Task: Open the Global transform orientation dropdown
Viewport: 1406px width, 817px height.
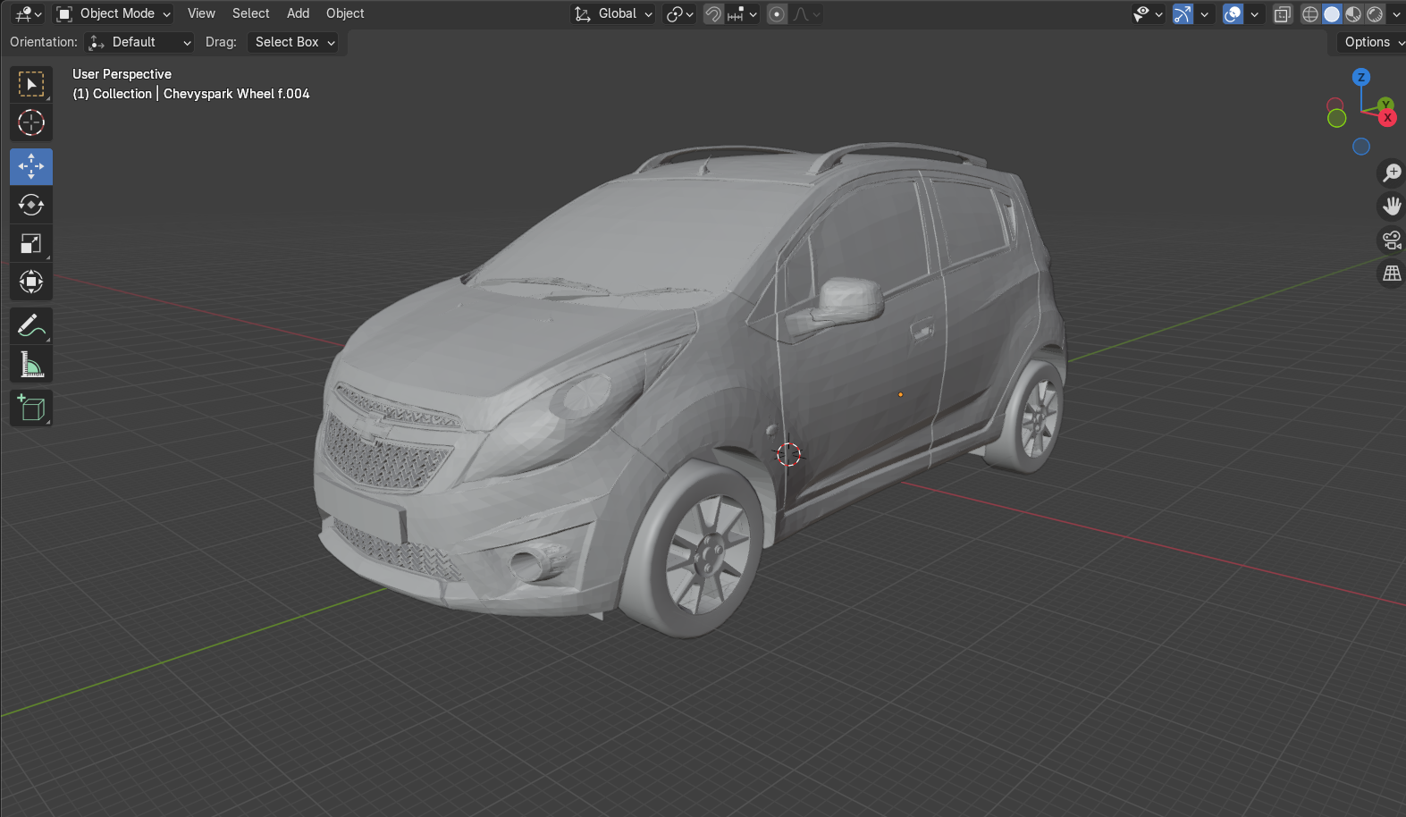Action: 613,14
